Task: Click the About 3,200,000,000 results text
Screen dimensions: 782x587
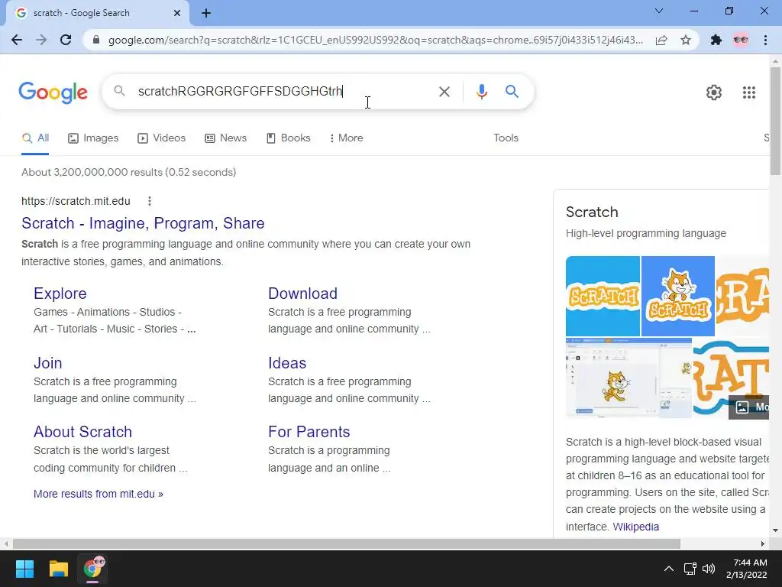Action: [128, 172]
